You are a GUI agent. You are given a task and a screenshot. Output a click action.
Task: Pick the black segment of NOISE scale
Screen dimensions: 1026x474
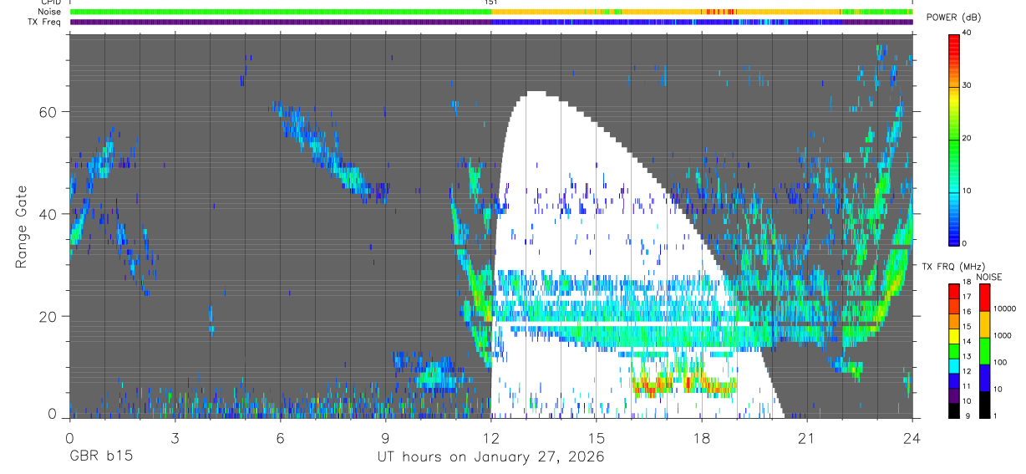click(x=985, y=405)
